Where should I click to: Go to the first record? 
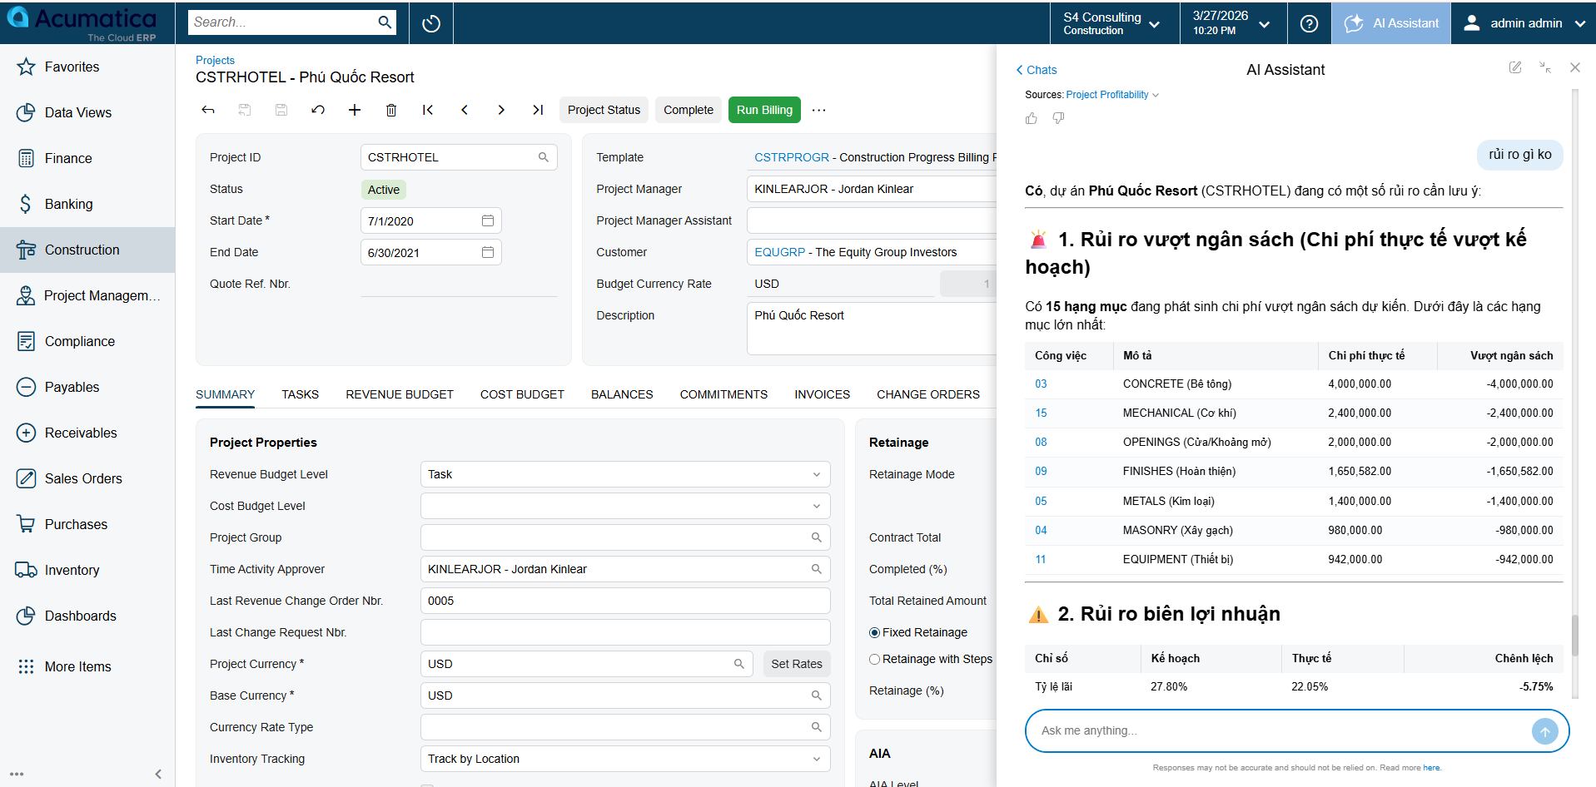pos(428,110)
